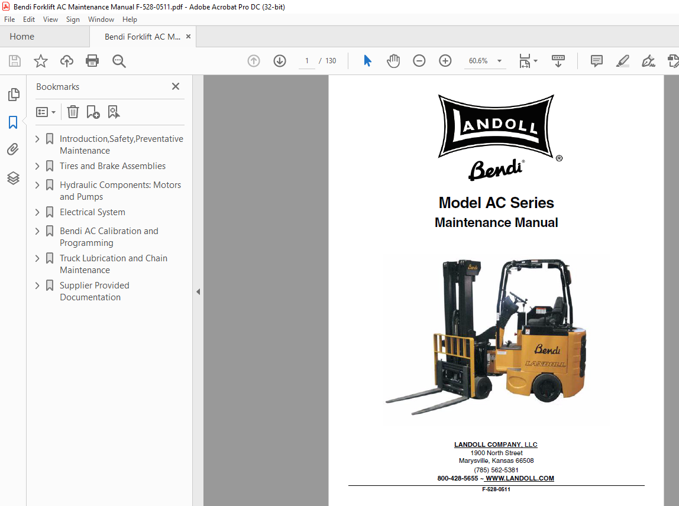Jump to Hydraulic Components: Motors and Pumps
Viewport: 679px width, 506px height.
(121, 191)
